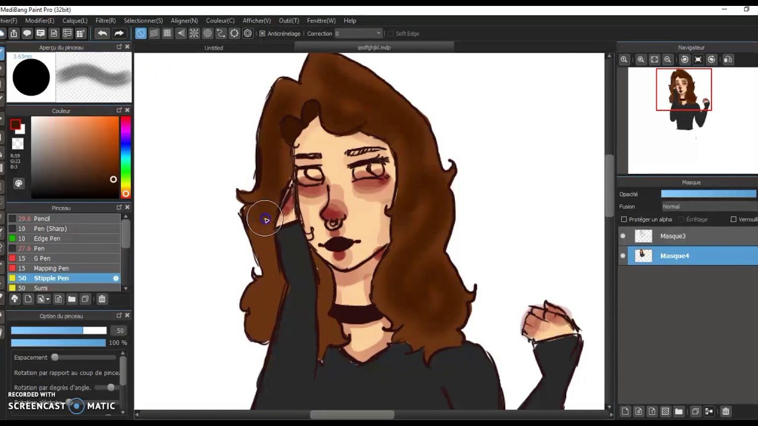Duplicate the selected brush
Image resolution: width=758 pixels, height=426 pixels.
point(85,299)
